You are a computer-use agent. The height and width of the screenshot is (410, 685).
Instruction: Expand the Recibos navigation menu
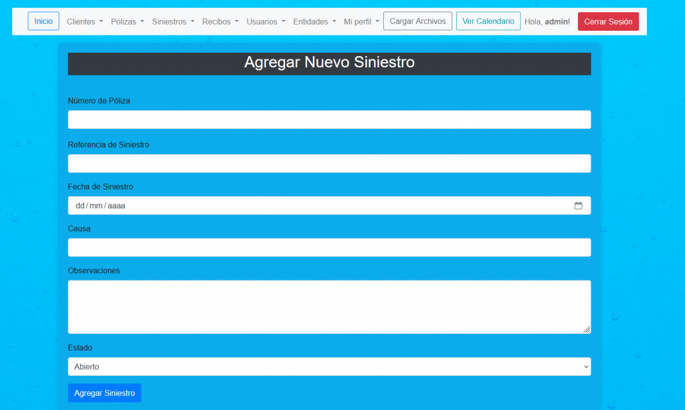click(x=220, y=21)
